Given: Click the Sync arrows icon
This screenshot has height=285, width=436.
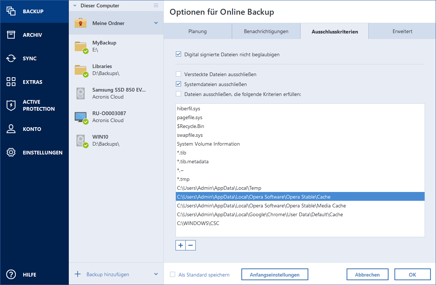Looking at the screenshot, I should point(11,58).
